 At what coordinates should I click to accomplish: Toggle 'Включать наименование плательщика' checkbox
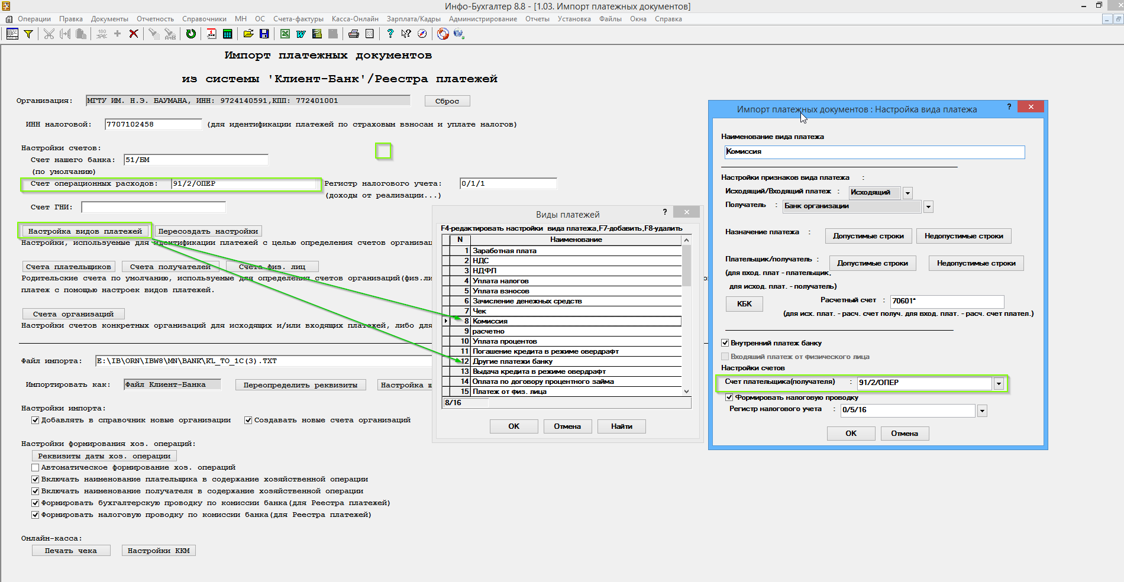35,479
